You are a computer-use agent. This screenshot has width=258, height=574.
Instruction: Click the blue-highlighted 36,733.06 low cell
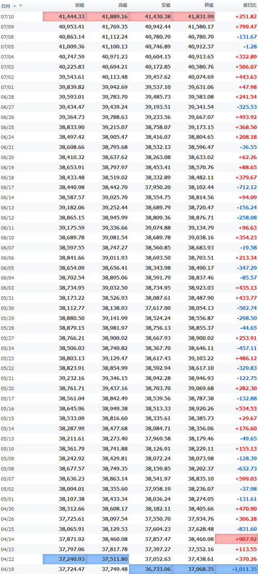[150, 569]
